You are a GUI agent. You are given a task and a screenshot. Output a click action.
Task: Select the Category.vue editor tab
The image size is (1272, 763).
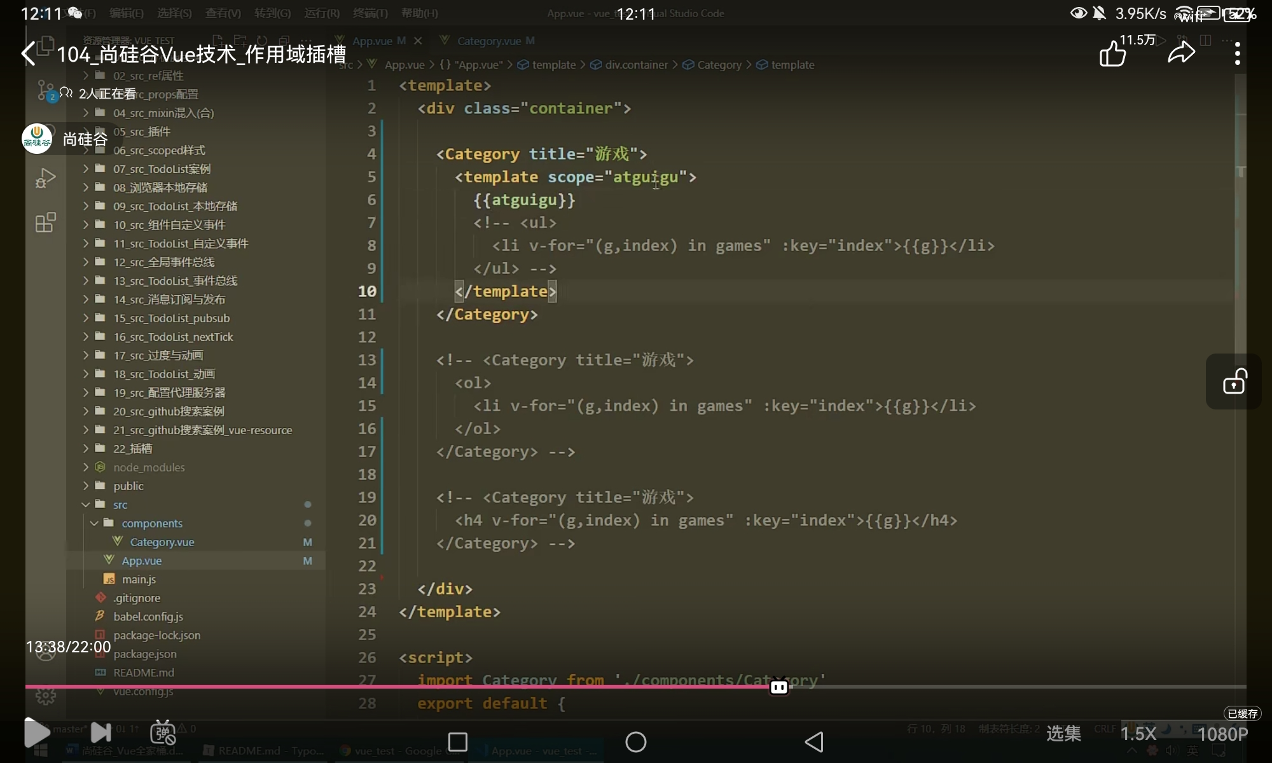pos(488,41)
